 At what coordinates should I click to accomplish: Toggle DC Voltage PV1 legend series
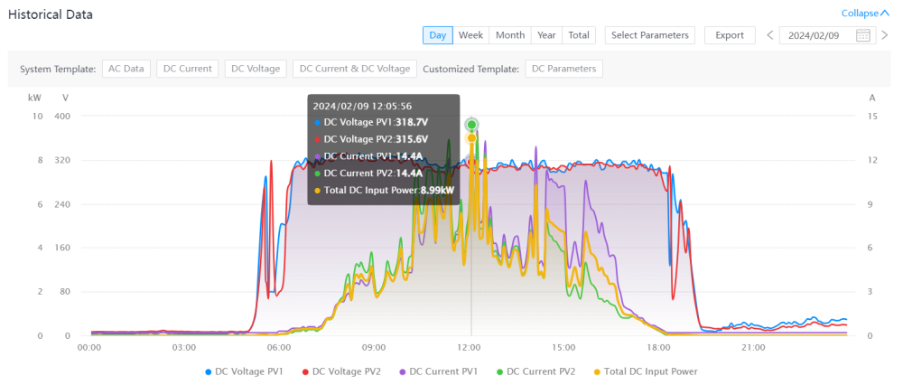(245, 371)
